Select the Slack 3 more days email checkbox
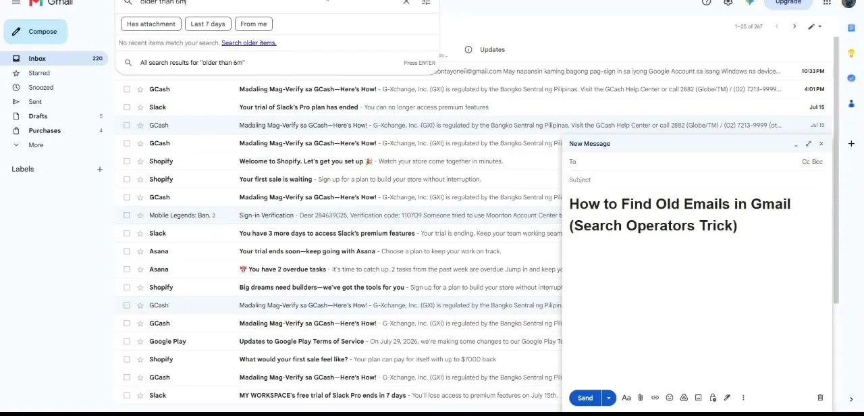The width and height of the screenshot is (864, 416). [126, 234]
